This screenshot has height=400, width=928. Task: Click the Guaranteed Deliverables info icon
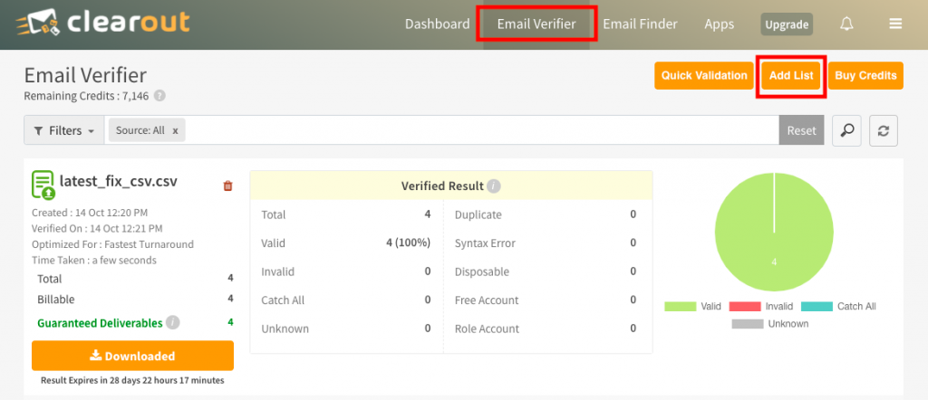[x=173, y=323]
